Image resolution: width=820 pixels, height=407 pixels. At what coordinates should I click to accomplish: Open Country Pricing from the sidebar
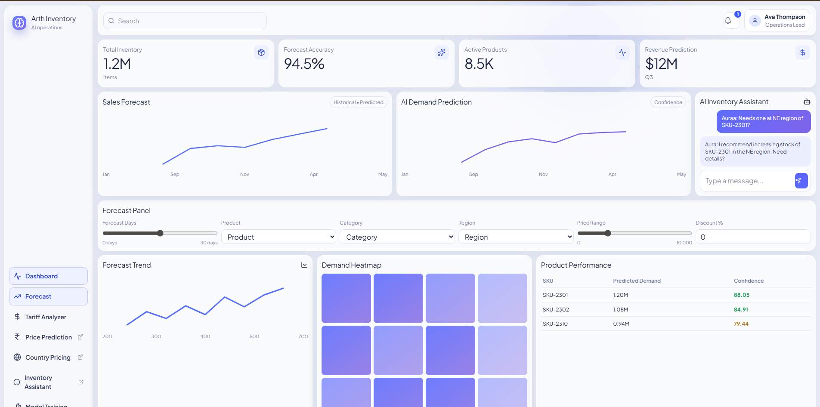point(48,358)
